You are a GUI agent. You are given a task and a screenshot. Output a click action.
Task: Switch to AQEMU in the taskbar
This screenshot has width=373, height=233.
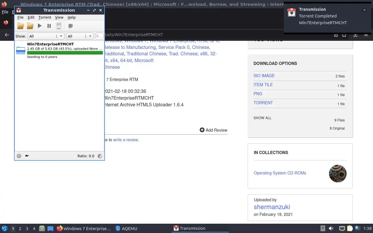pyautogui.click(x=126, y=229)
